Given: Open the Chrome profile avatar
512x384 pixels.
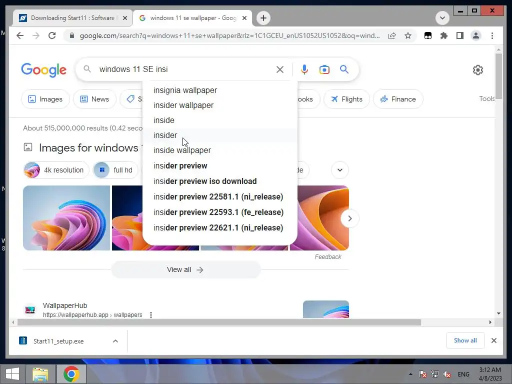Looking at the screenshot, I should [x=476, y=35].
